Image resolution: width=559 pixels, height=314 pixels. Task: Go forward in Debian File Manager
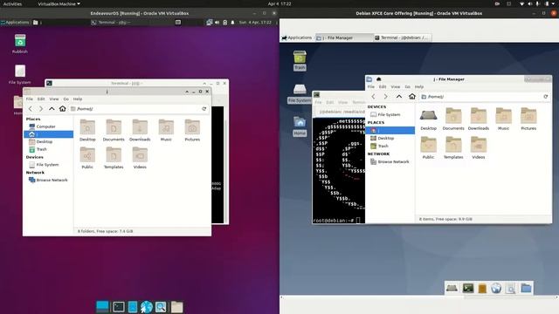pos(386,97)
